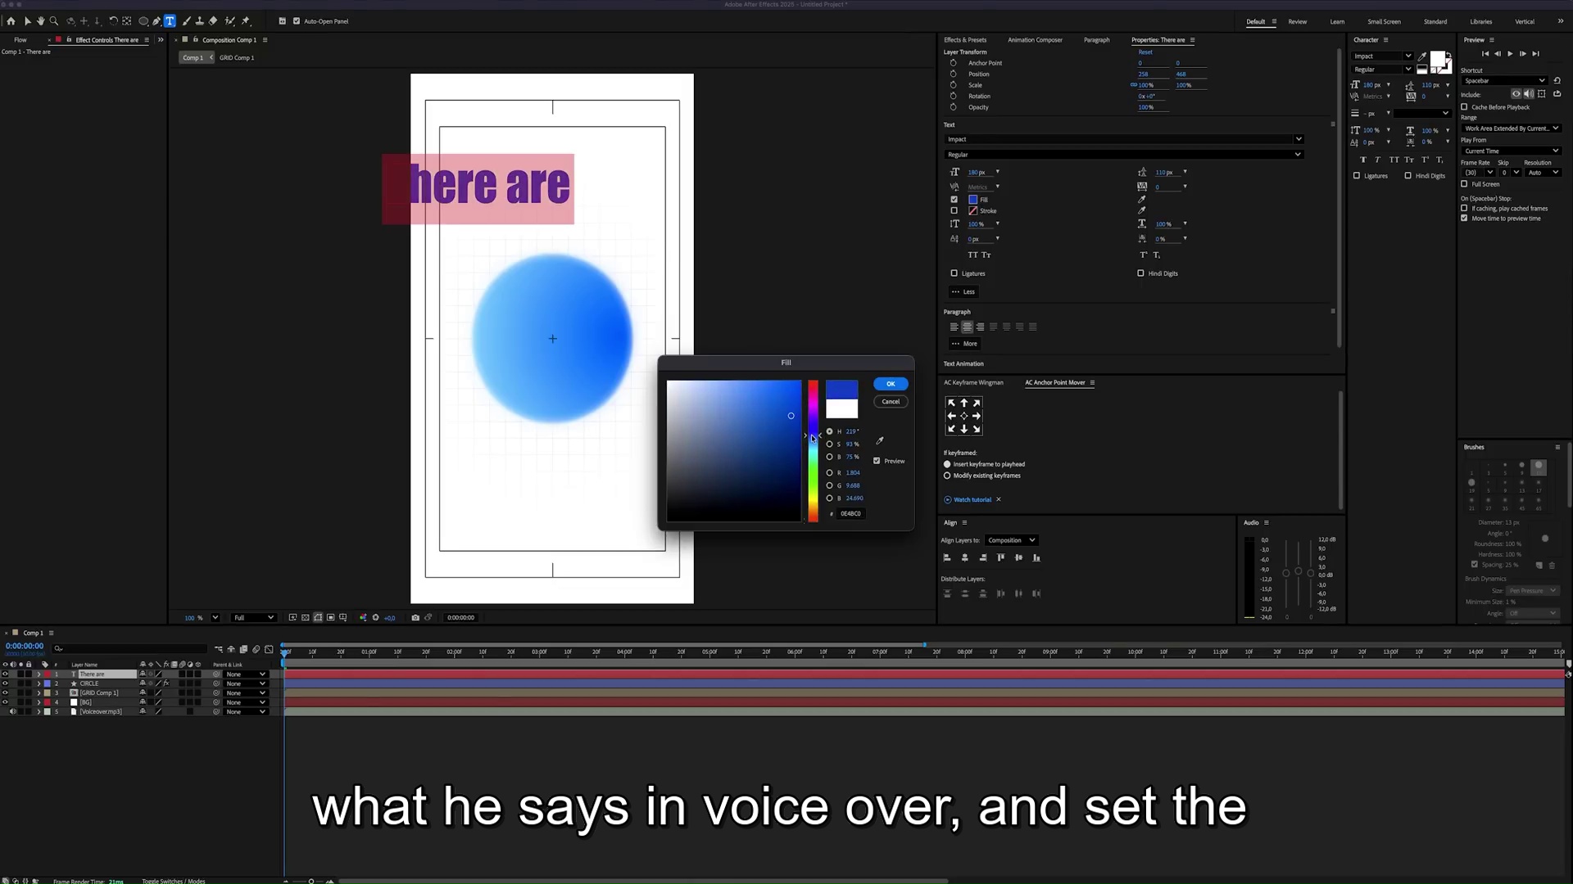Select the Eraser tool
The image size is (1573, 884).
tap(213, 21)
